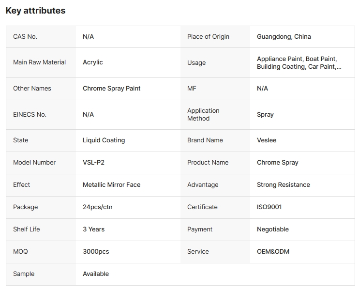Select the Guangdong, China origin value
The width and height of the screenshot is (359, 290).
click(284, 37)
